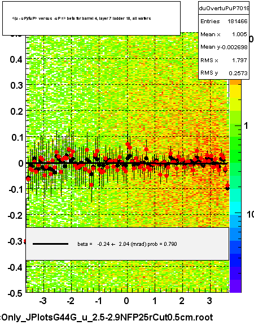Screen dimensions: 254x325
Task: Pick the yellow band on color scale
Action: (x=235, y=92)
